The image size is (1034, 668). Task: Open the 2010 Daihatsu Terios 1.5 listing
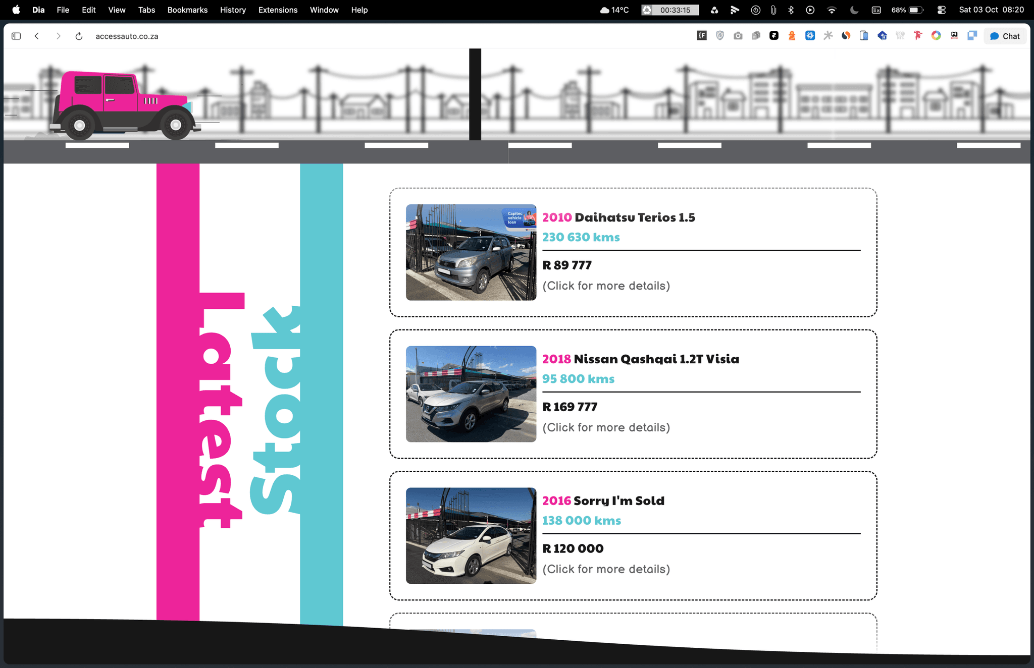click(x=618, y=217)
